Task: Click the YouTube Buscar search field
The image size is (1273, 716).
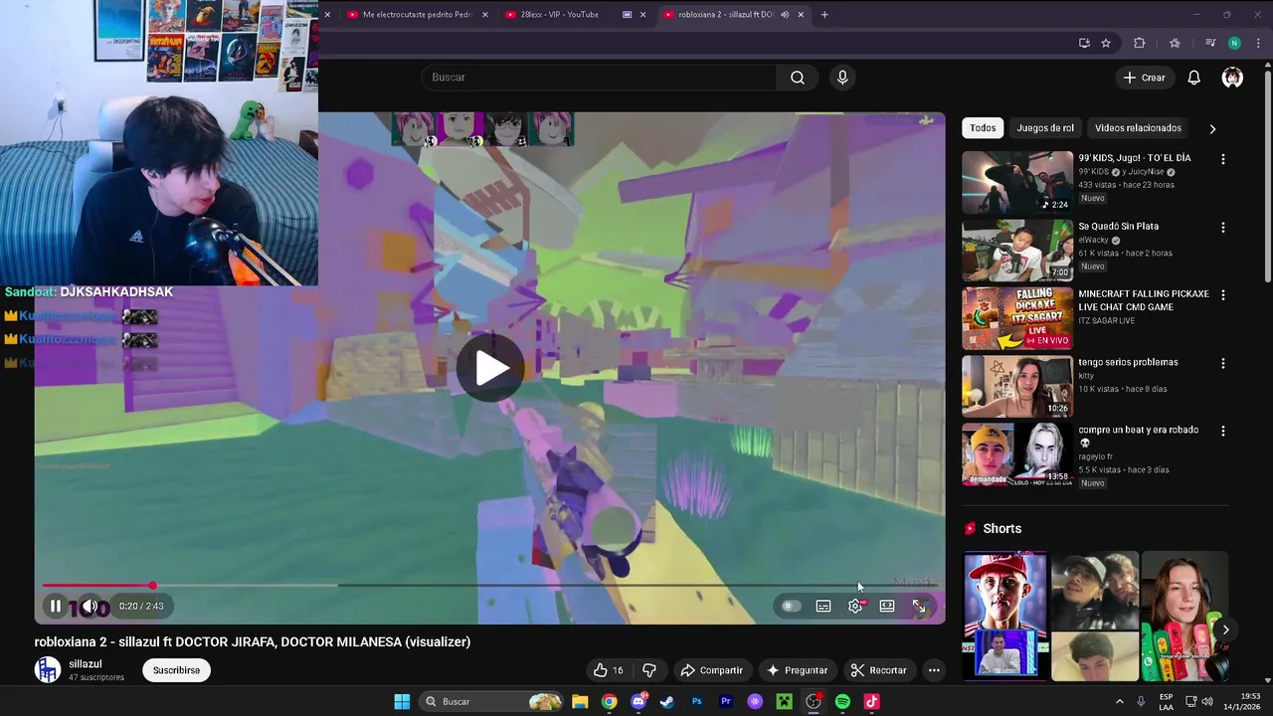Action: tap(599, 78)
